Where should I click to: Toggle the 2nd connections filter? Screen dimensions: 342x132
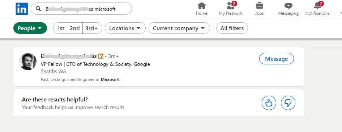coord(75,28)
